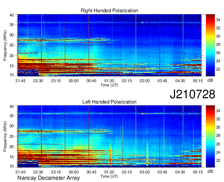The image size is (224, 182).
Task: Select "Time (UT)" axis label under Right Handed plot
Action: click(109, 85)
